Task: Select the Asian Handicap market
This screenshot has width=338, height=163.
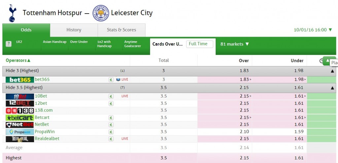Action: (x=54, y=42)
